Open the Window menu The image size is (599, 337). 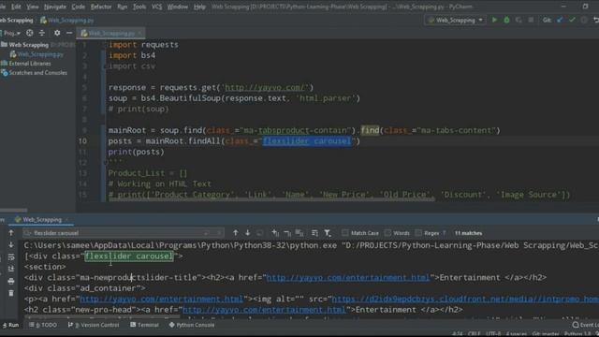click(178, 7)
